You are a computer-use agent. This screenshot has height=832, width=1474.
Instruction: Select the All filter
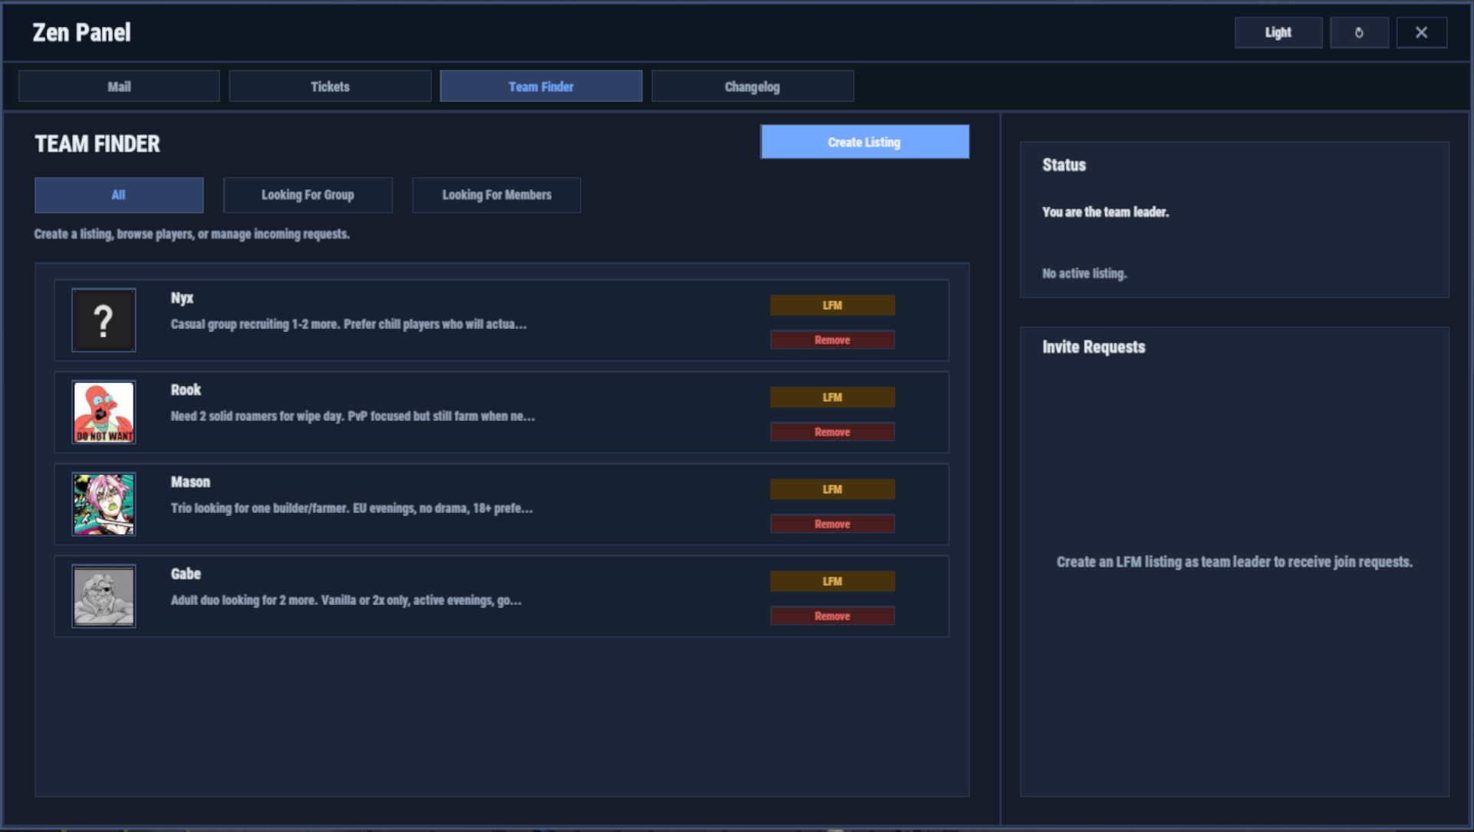[x=119, y=195]
